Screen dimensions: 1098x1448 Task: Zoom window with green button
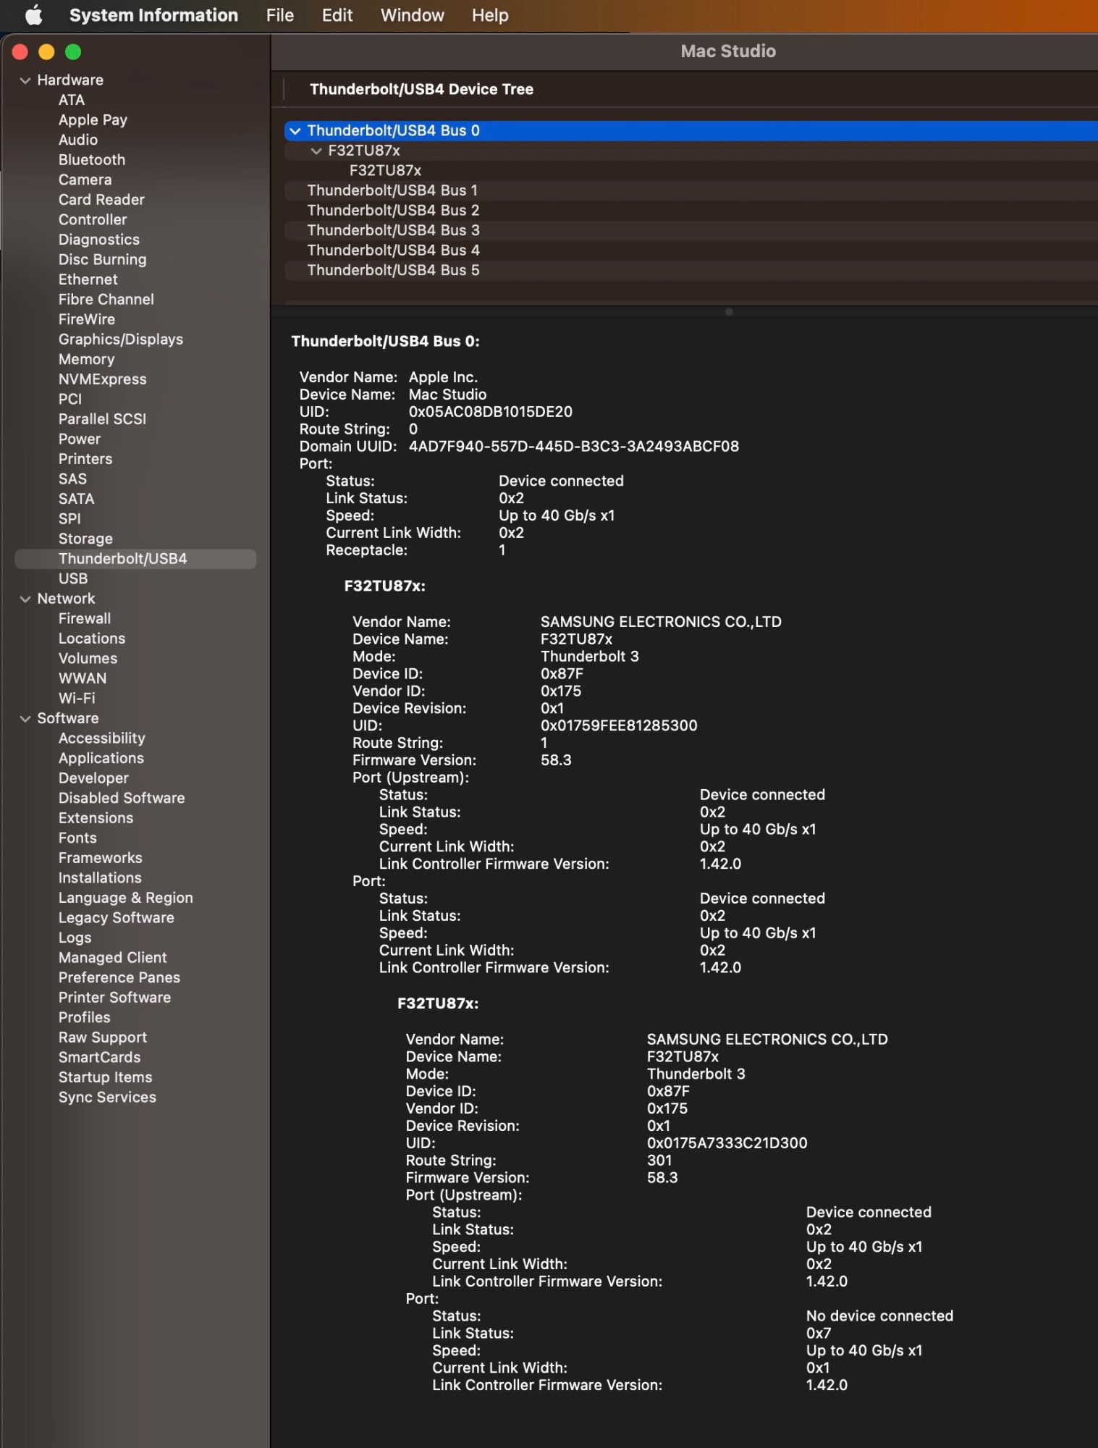(x=73, y=52)
